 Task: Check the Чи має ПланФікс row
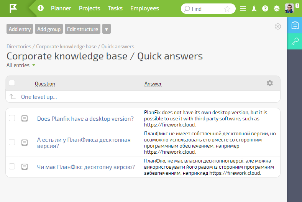point(12,166)
